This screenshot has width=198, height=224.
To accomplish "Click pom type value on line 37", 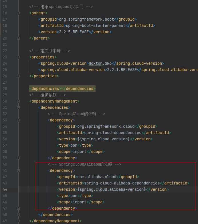I will coord(74,145).
